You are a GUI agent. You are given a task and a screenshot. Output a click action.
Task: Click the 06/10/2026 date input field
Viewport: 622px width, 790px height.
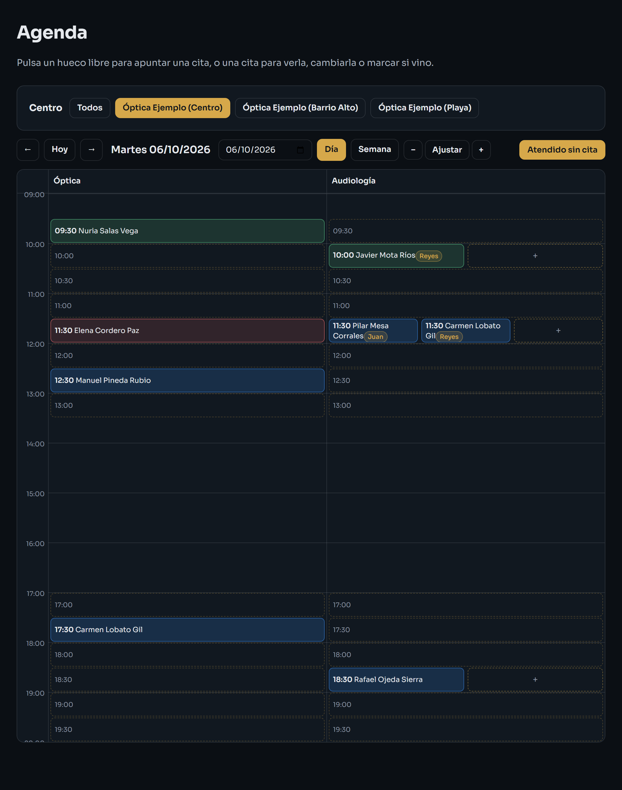265,150
